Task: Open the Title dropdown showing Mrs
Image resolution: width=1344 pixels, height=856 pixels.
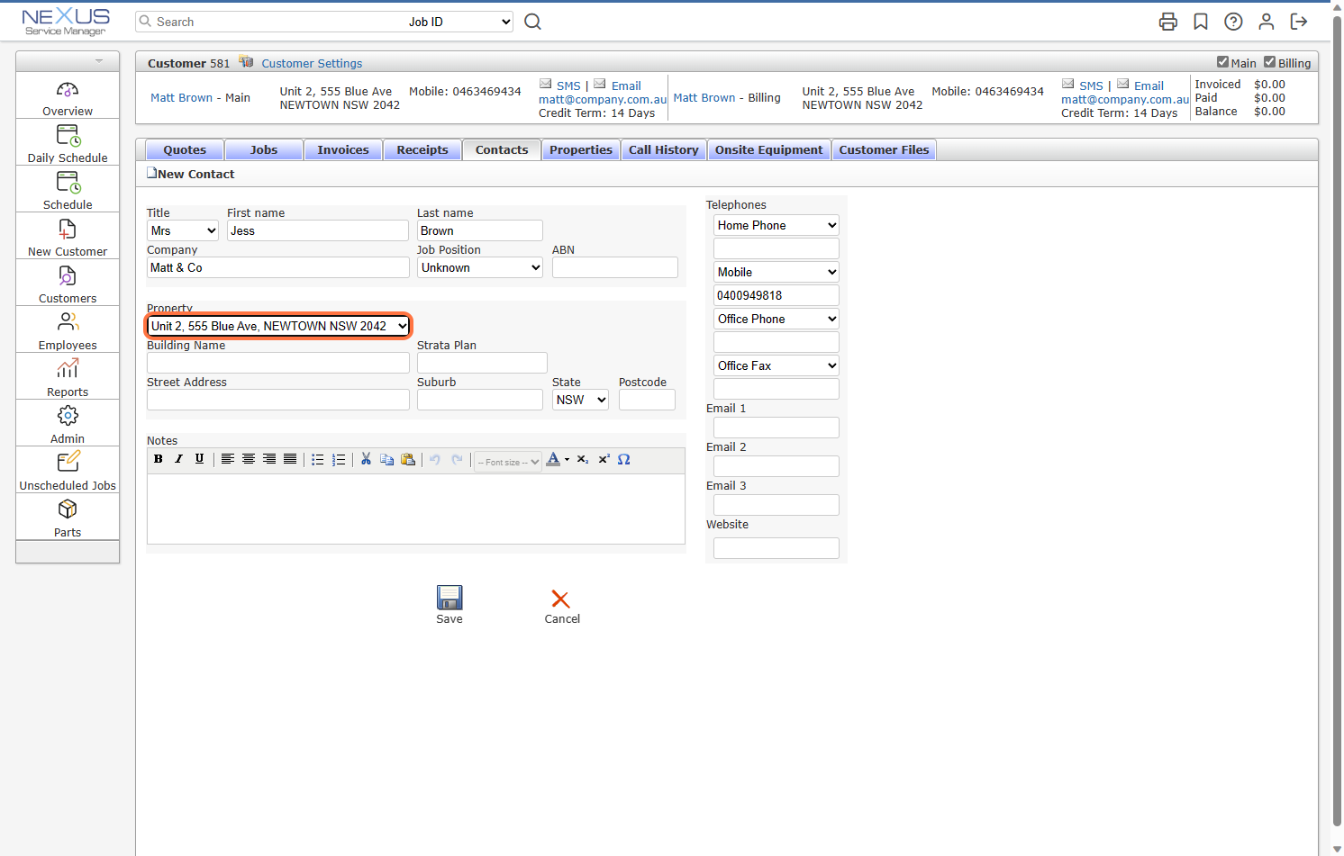Action: coord(182,230)
